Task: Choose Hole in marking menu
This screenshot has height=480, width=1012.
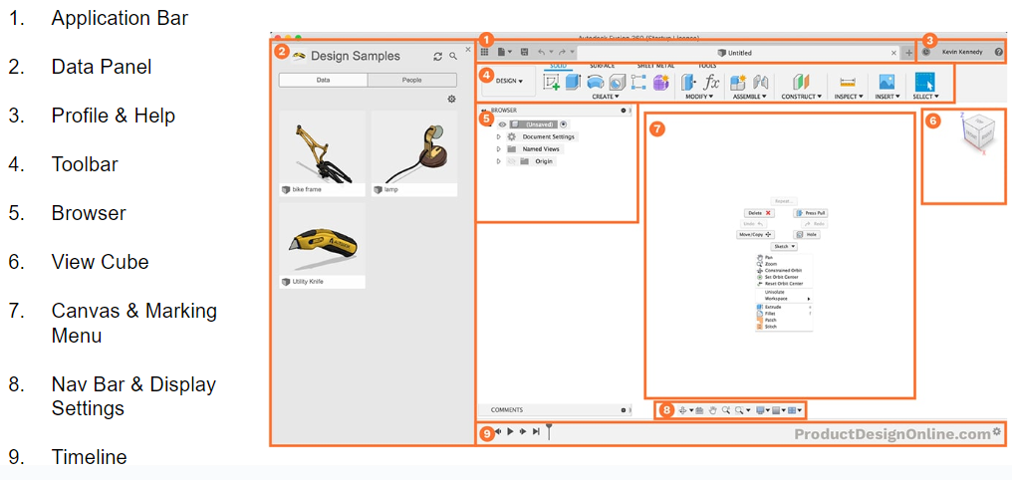Action: (807, 235)
